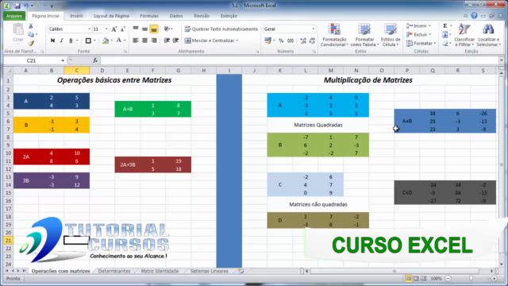Toggle underline formatting (S)
Image resolution: width=508 pixels, height=286 pixels.
(x=71, y=41)
